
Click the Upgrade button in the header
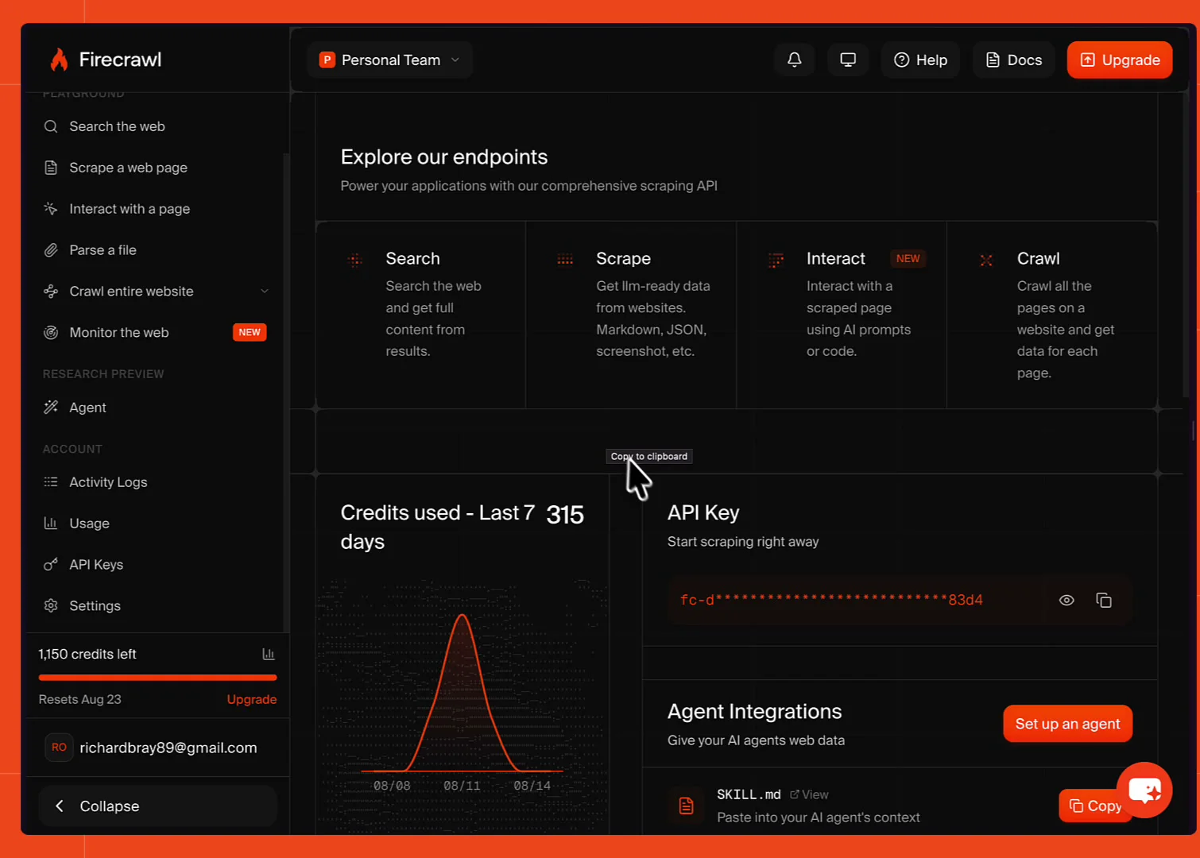(x=1119, y=60)
